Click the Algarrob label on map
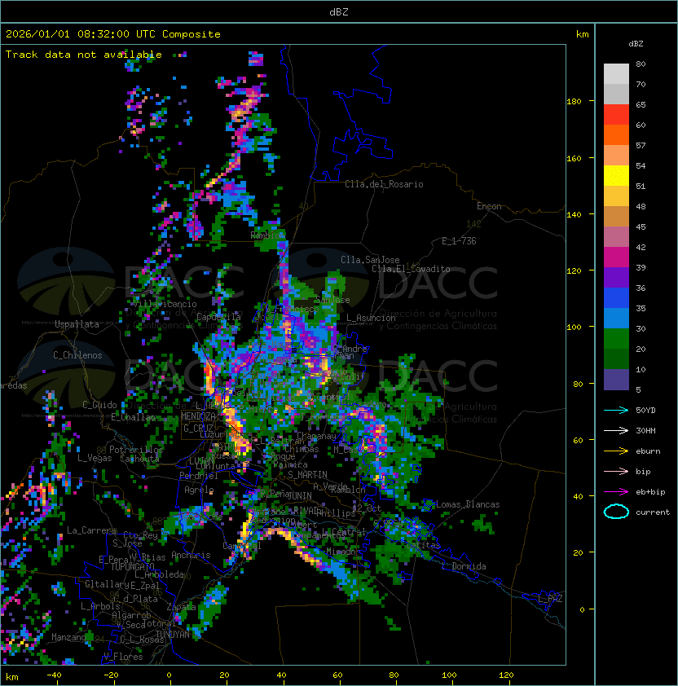 [131, 615]
